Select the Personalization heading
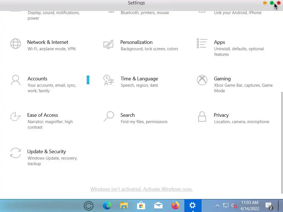This screenshot has width=283, height=212. 137,42
